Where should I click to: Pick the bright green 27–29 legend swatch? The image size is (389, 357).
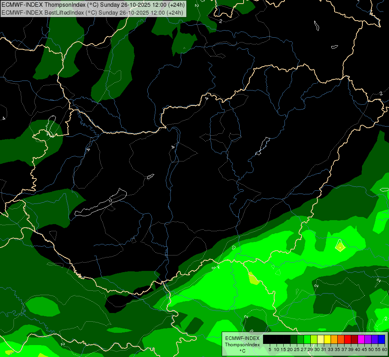coord(307,339)
